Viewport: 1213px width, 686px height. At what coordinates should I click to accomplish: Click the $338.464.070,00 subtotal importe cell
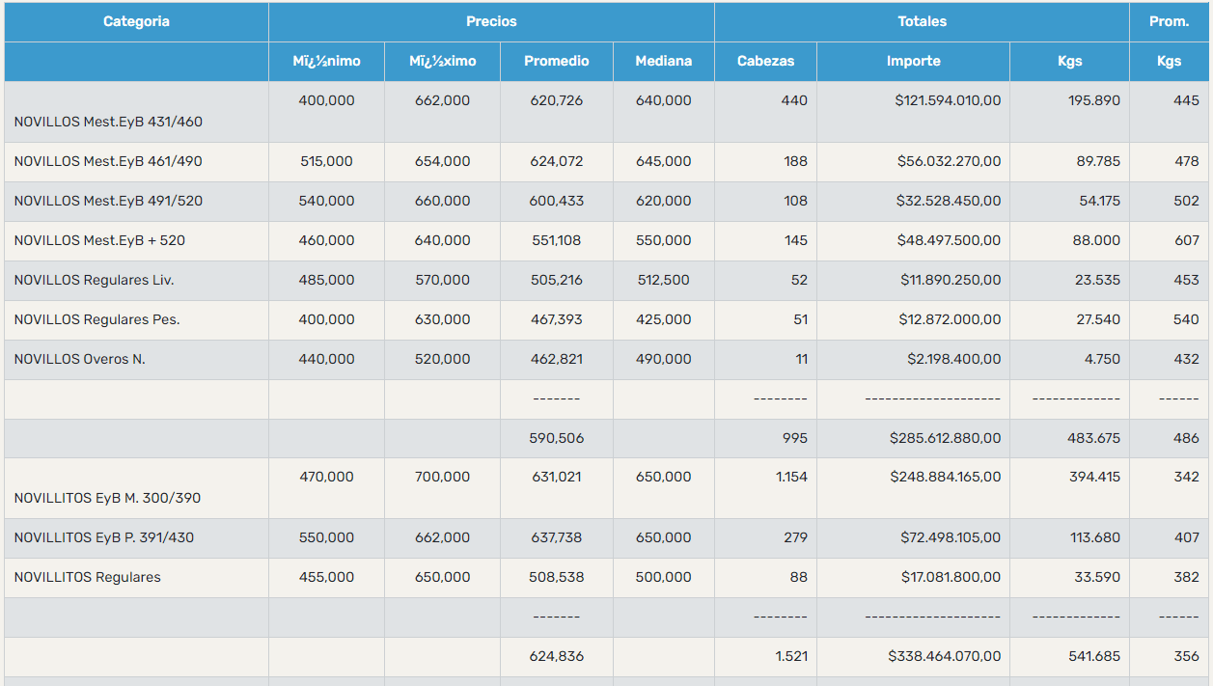945,656
